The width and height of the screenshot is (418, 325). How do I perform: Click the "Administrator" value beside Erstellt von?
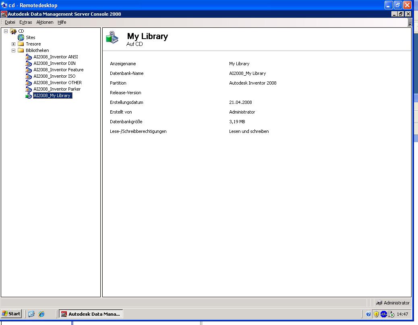pyautogui.click(x=242, y=112)
